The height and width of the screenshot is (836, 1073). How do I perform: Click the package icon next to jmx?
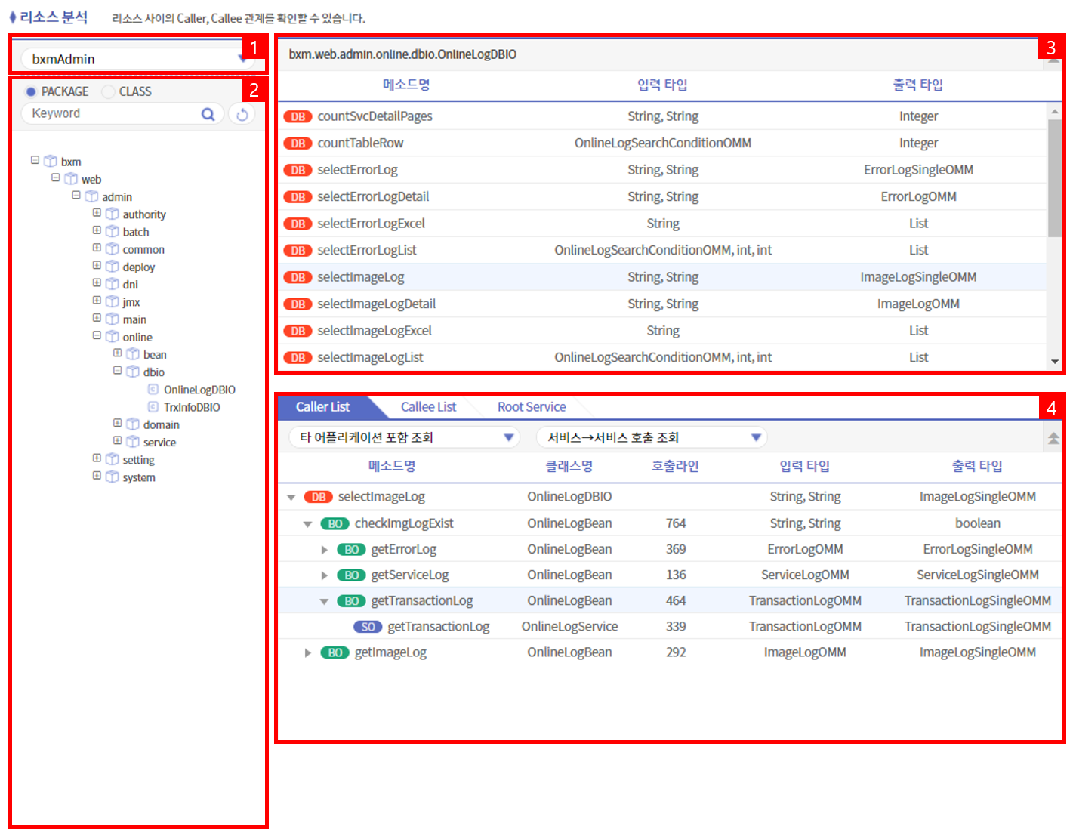coord(113,301)
